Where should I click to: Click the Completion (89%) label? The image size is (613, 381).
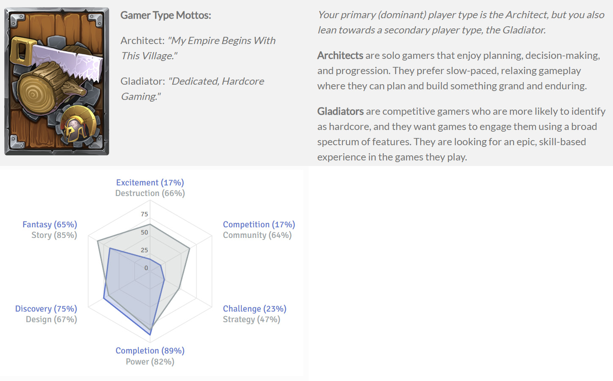[150, 351]
